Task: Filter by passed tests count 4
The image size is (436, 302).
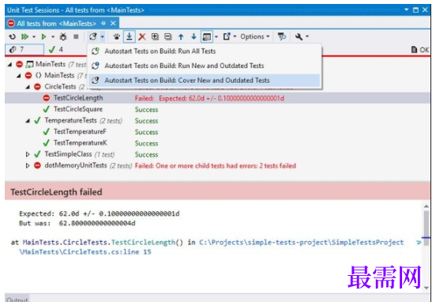Action: tap(56, 50)
